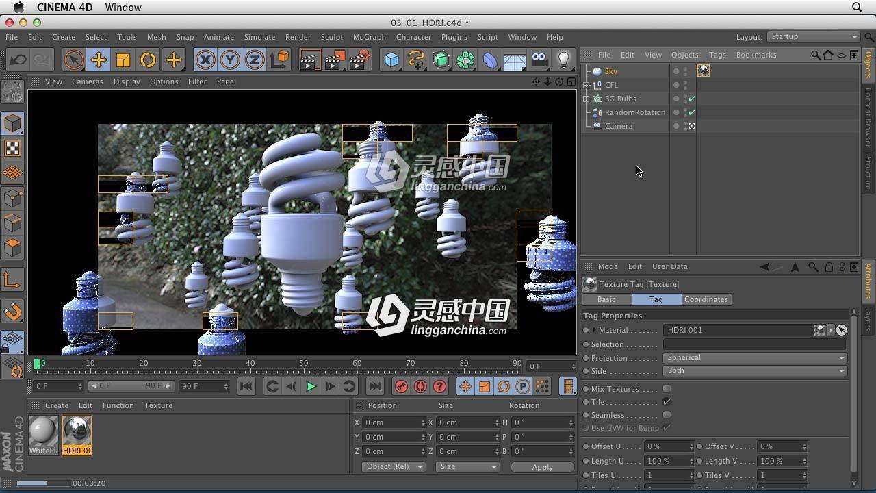Select the Camera object in list

tap(618, 126)
